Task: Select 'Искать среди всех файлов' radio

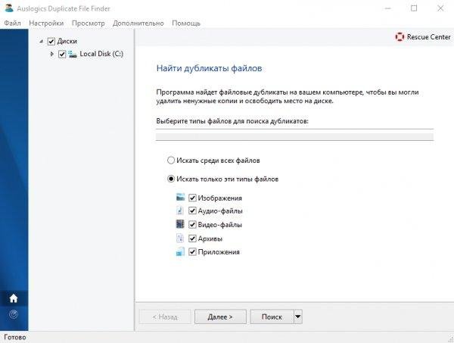Action: pyautogui.click(x=171, y=161)
